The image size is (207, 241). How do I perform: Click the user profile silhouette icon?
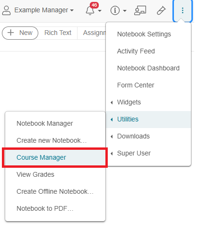coord(7,10)
